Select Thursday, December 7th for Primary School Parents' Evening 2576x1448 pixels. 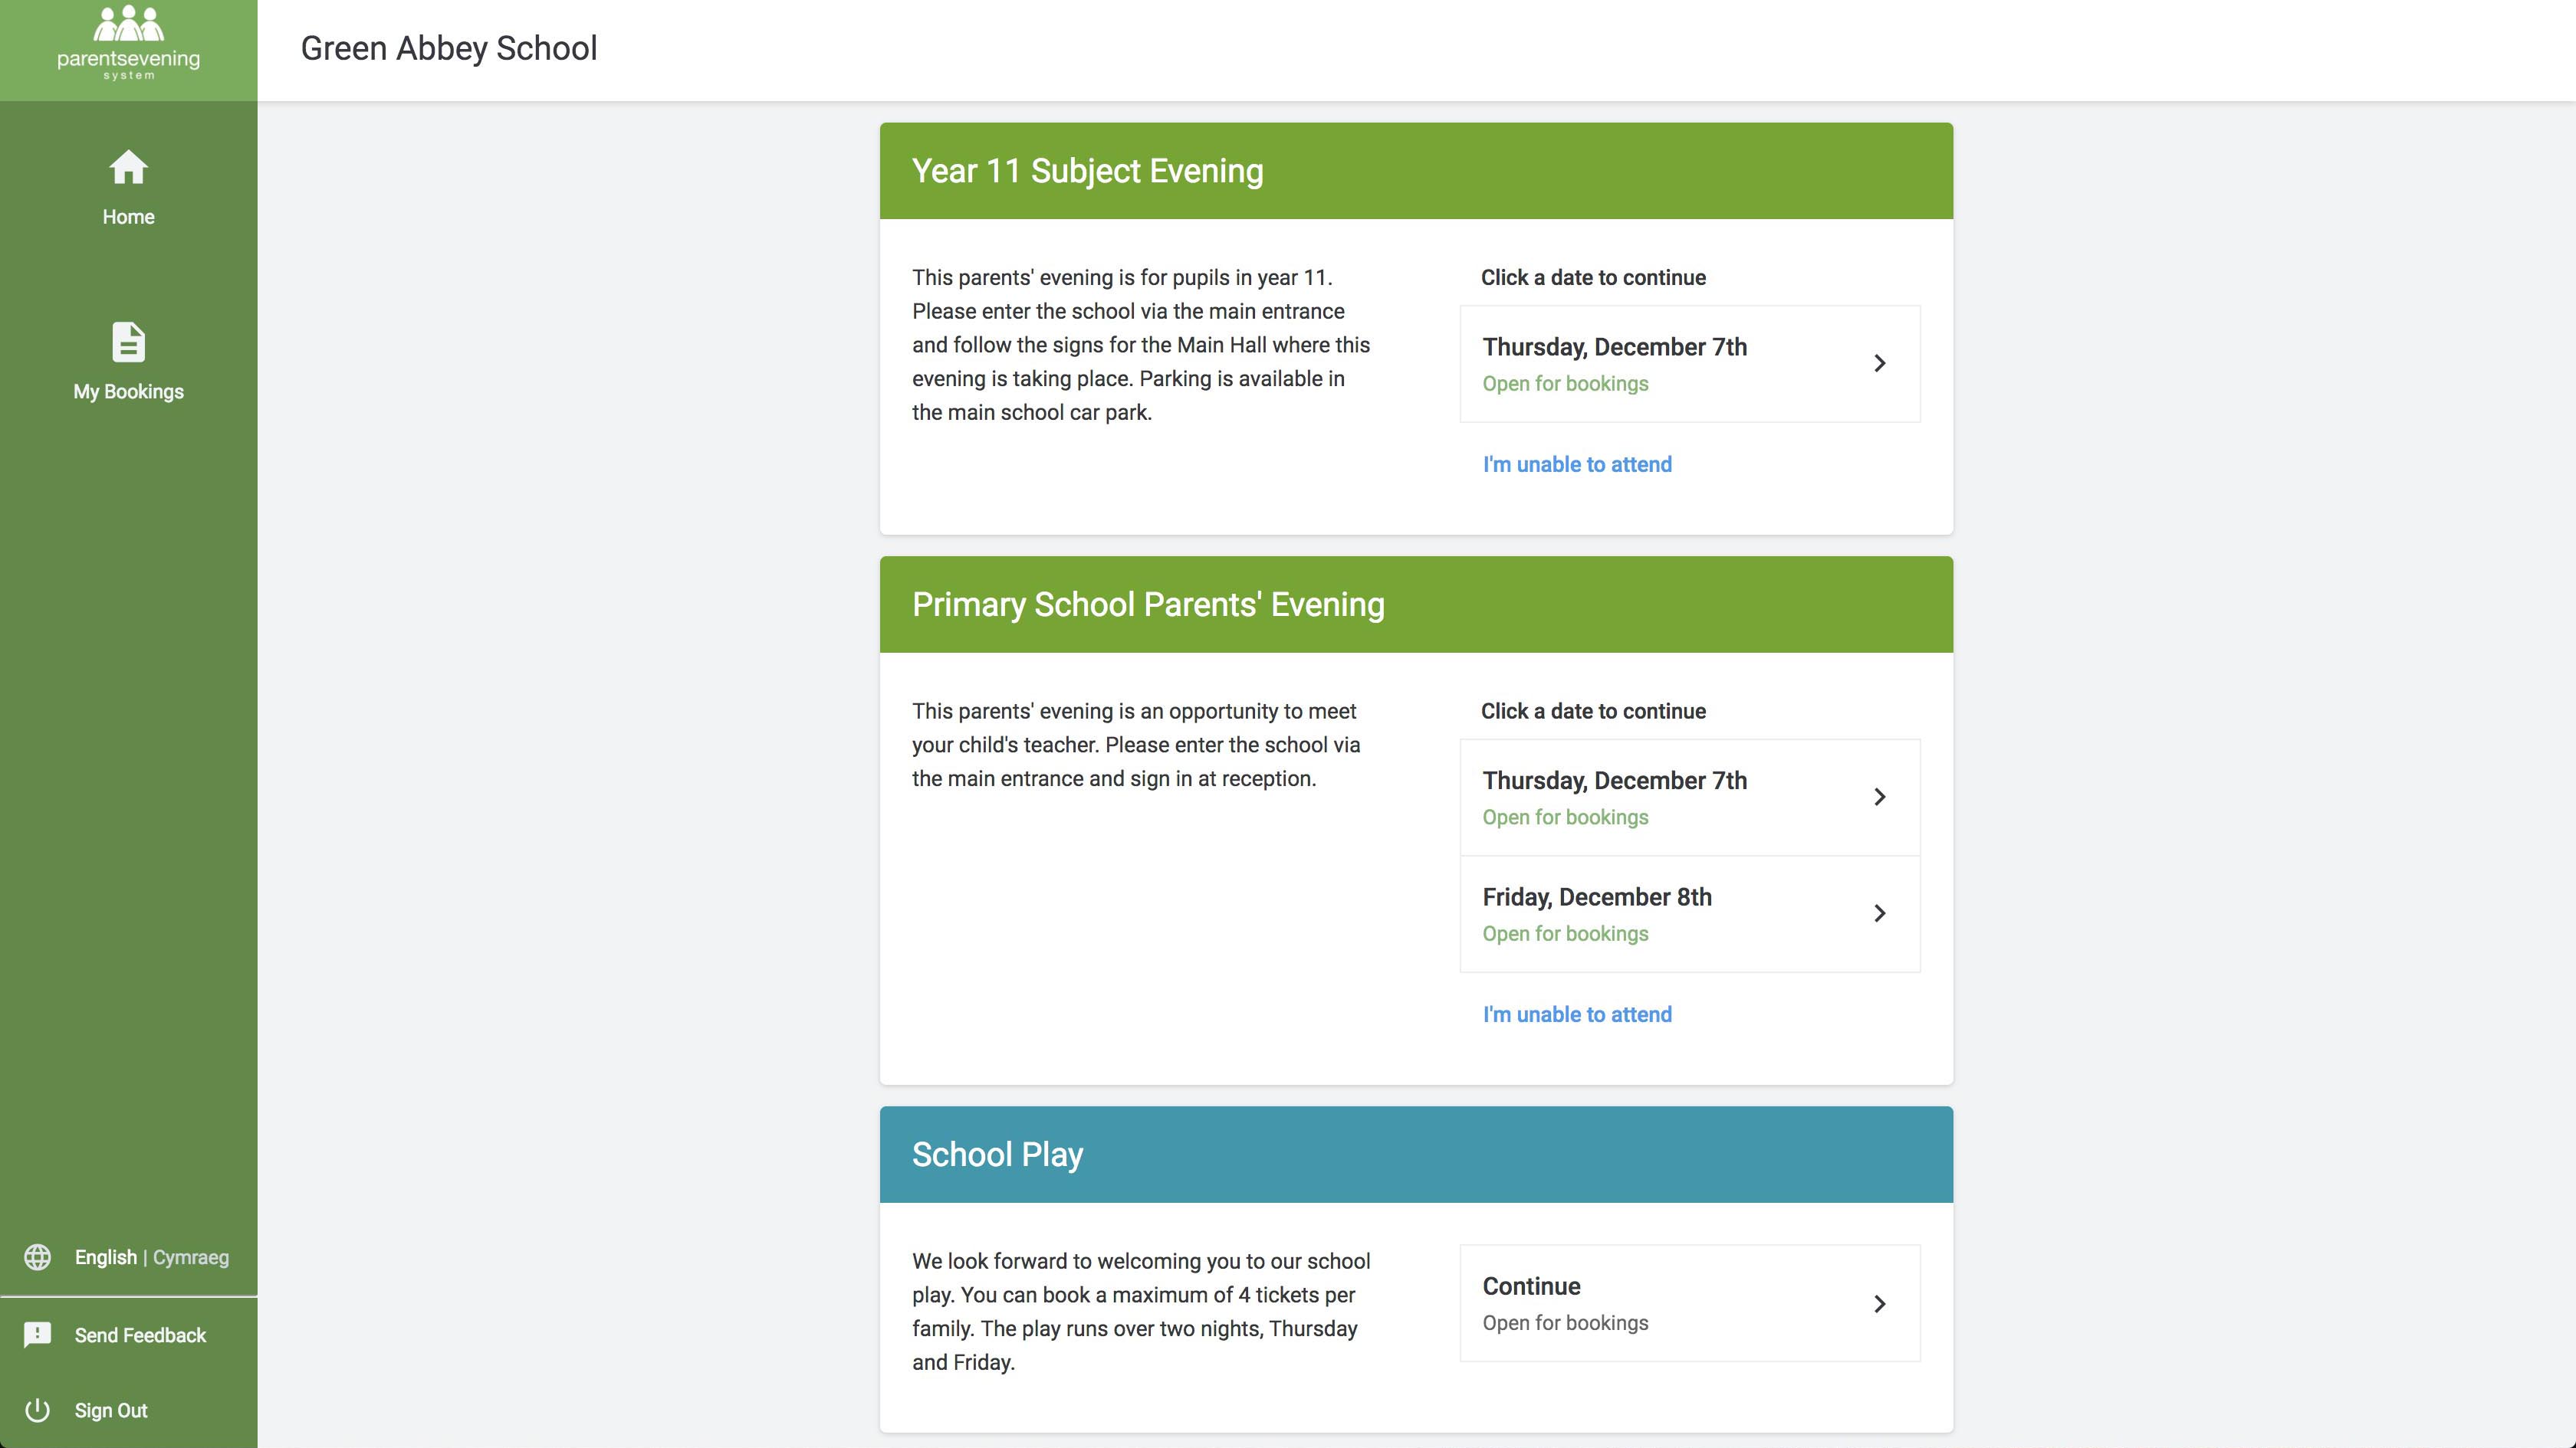click(x=1690, y=798)
